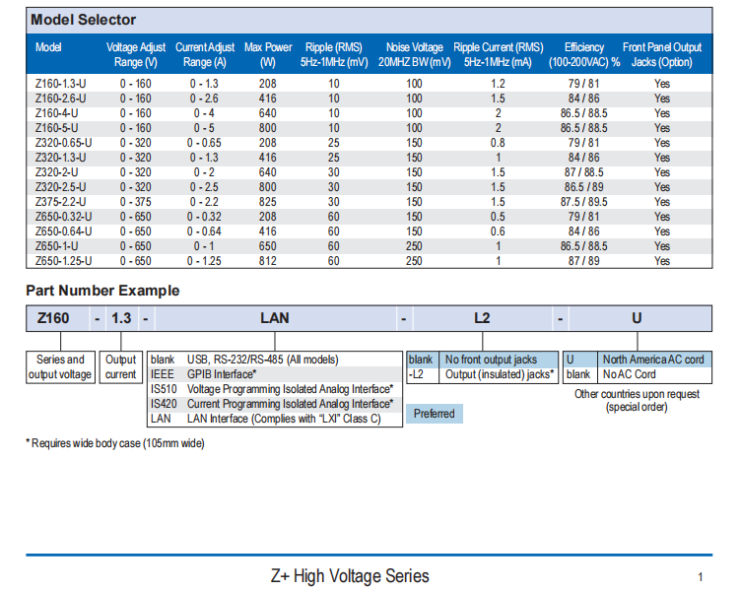Viewport: 741px width, 591px height.
Task: Click the Requires wide body case footnote
Action: [x=115, y=443]
